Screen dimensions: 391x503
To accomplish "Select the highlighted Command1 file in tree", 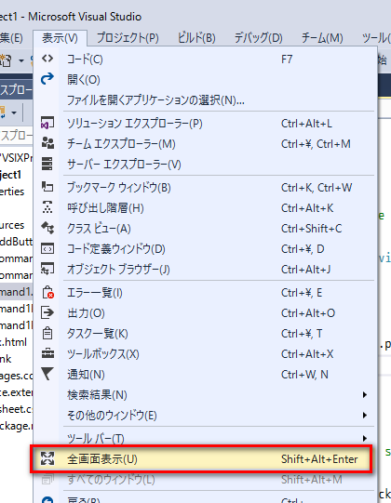I will click(17, 292).
